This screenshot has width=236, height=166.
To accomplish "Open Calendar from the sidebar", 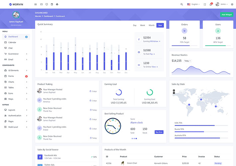I will coord(12,42).
